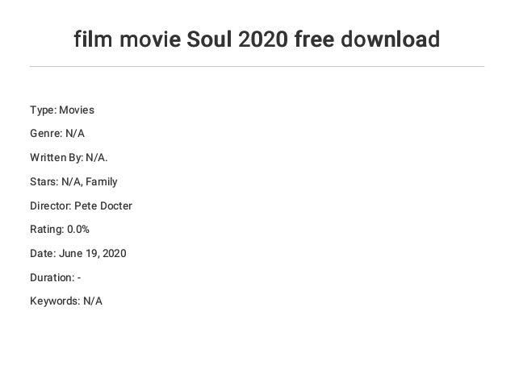Screen dimensions: 515x386
Task: Click the 'Director:' label
Action: click(x=51, y=205)
